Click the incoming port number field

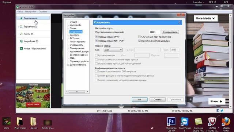coord(155,32)
